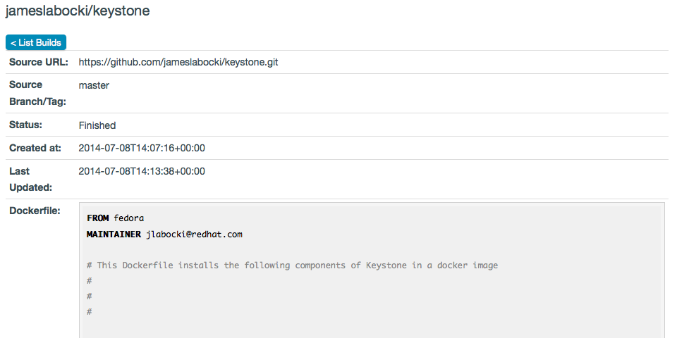Click the jameslabocki/keystone page title
Image resolution: width=677 pixels, height=338 pixels.
pos(78,11)
